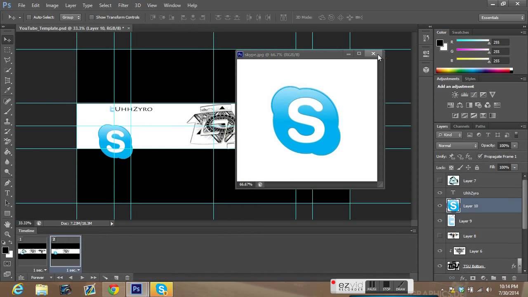Select the Eraser tool
528x297 pixels.
[x=7, y=142]
